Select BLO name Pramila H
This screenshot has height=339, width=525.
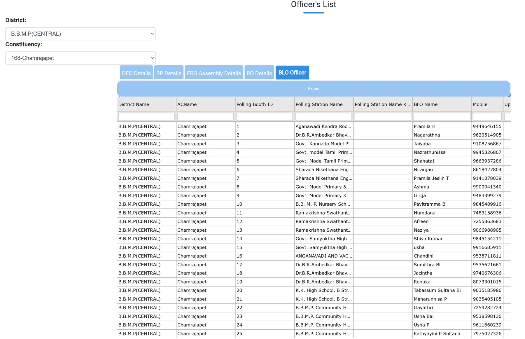click(424, 127)
